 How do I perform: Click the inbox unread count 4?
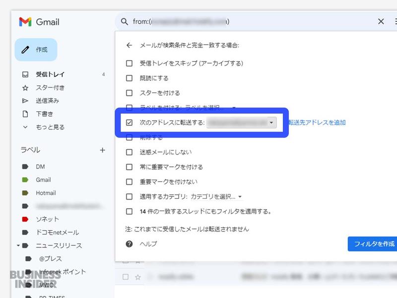tap(104, 74)
